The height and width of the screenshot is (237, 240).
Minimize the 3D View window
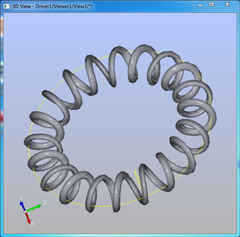[x=200, y=4]
